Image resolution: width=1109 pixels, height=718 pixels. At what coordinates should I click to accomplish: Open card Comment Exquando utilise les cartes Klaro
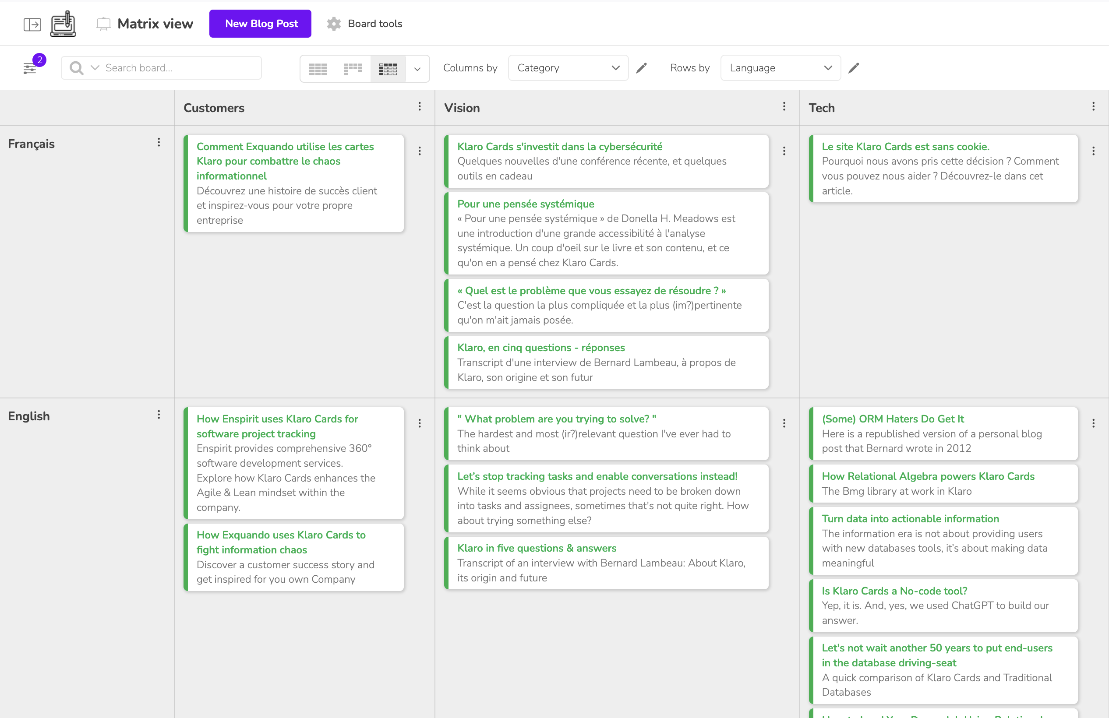coord(293,183)
